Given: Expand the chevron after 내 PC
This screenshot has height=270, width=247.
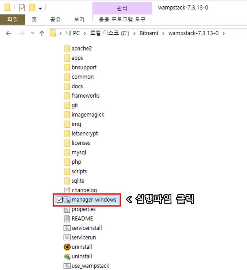Looking at the screenshot, I should [x=85, y=33].
